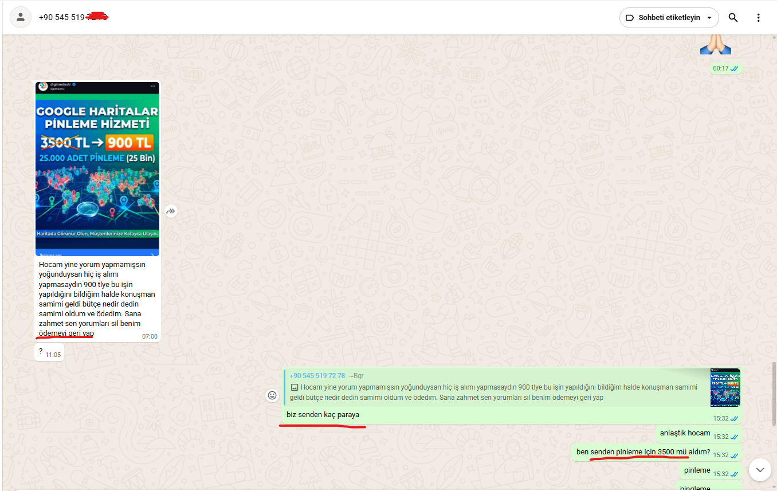Click the read ticks on the '3500 mü aldım?' message

pos(734,455)
